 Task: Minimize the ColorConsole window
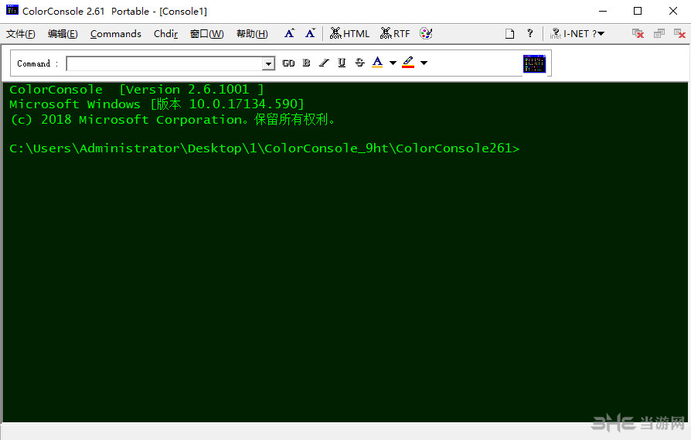click(603, 11)
